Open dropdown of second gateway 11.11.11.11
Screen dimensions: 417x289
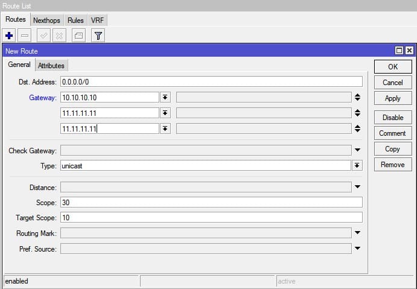click(x=165, y=113)
